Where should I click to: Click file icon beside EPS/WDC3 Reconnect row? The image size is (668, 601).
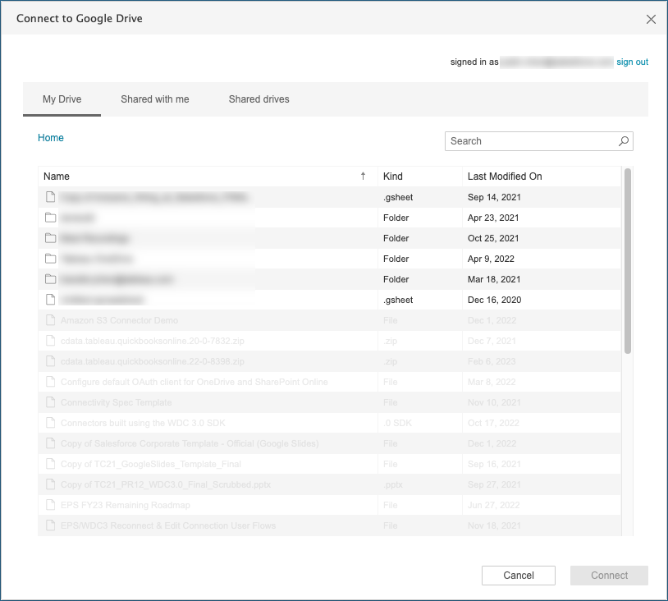tap(50, 525)
